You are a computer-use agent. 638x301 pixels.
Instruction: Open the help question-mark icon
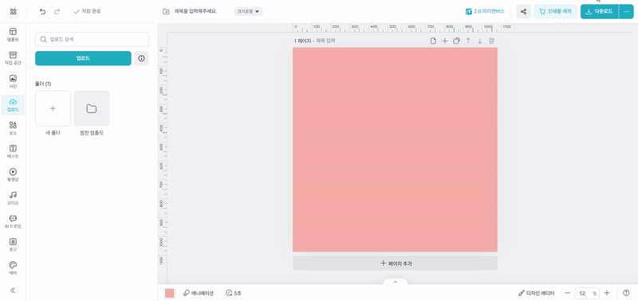point(626,293)
